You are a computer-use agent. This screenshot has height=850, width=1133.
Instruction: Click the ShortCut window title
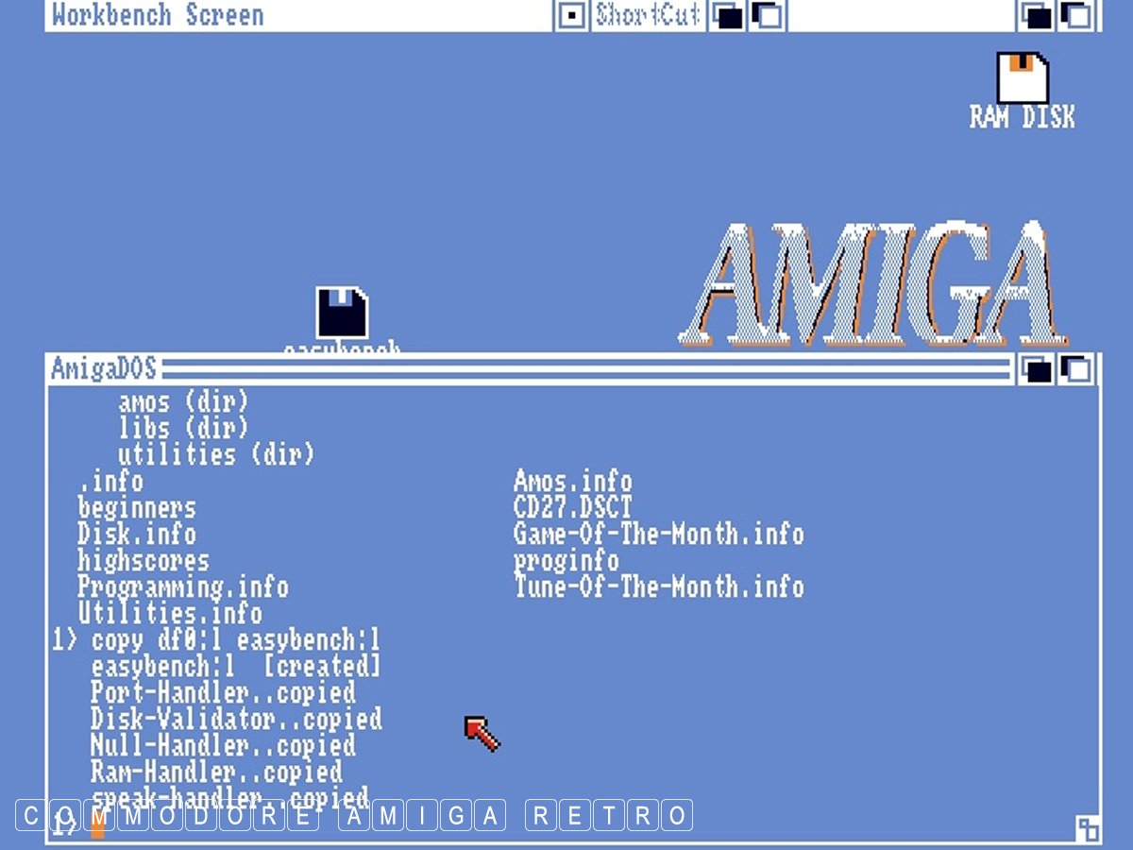tap(648, 15)
